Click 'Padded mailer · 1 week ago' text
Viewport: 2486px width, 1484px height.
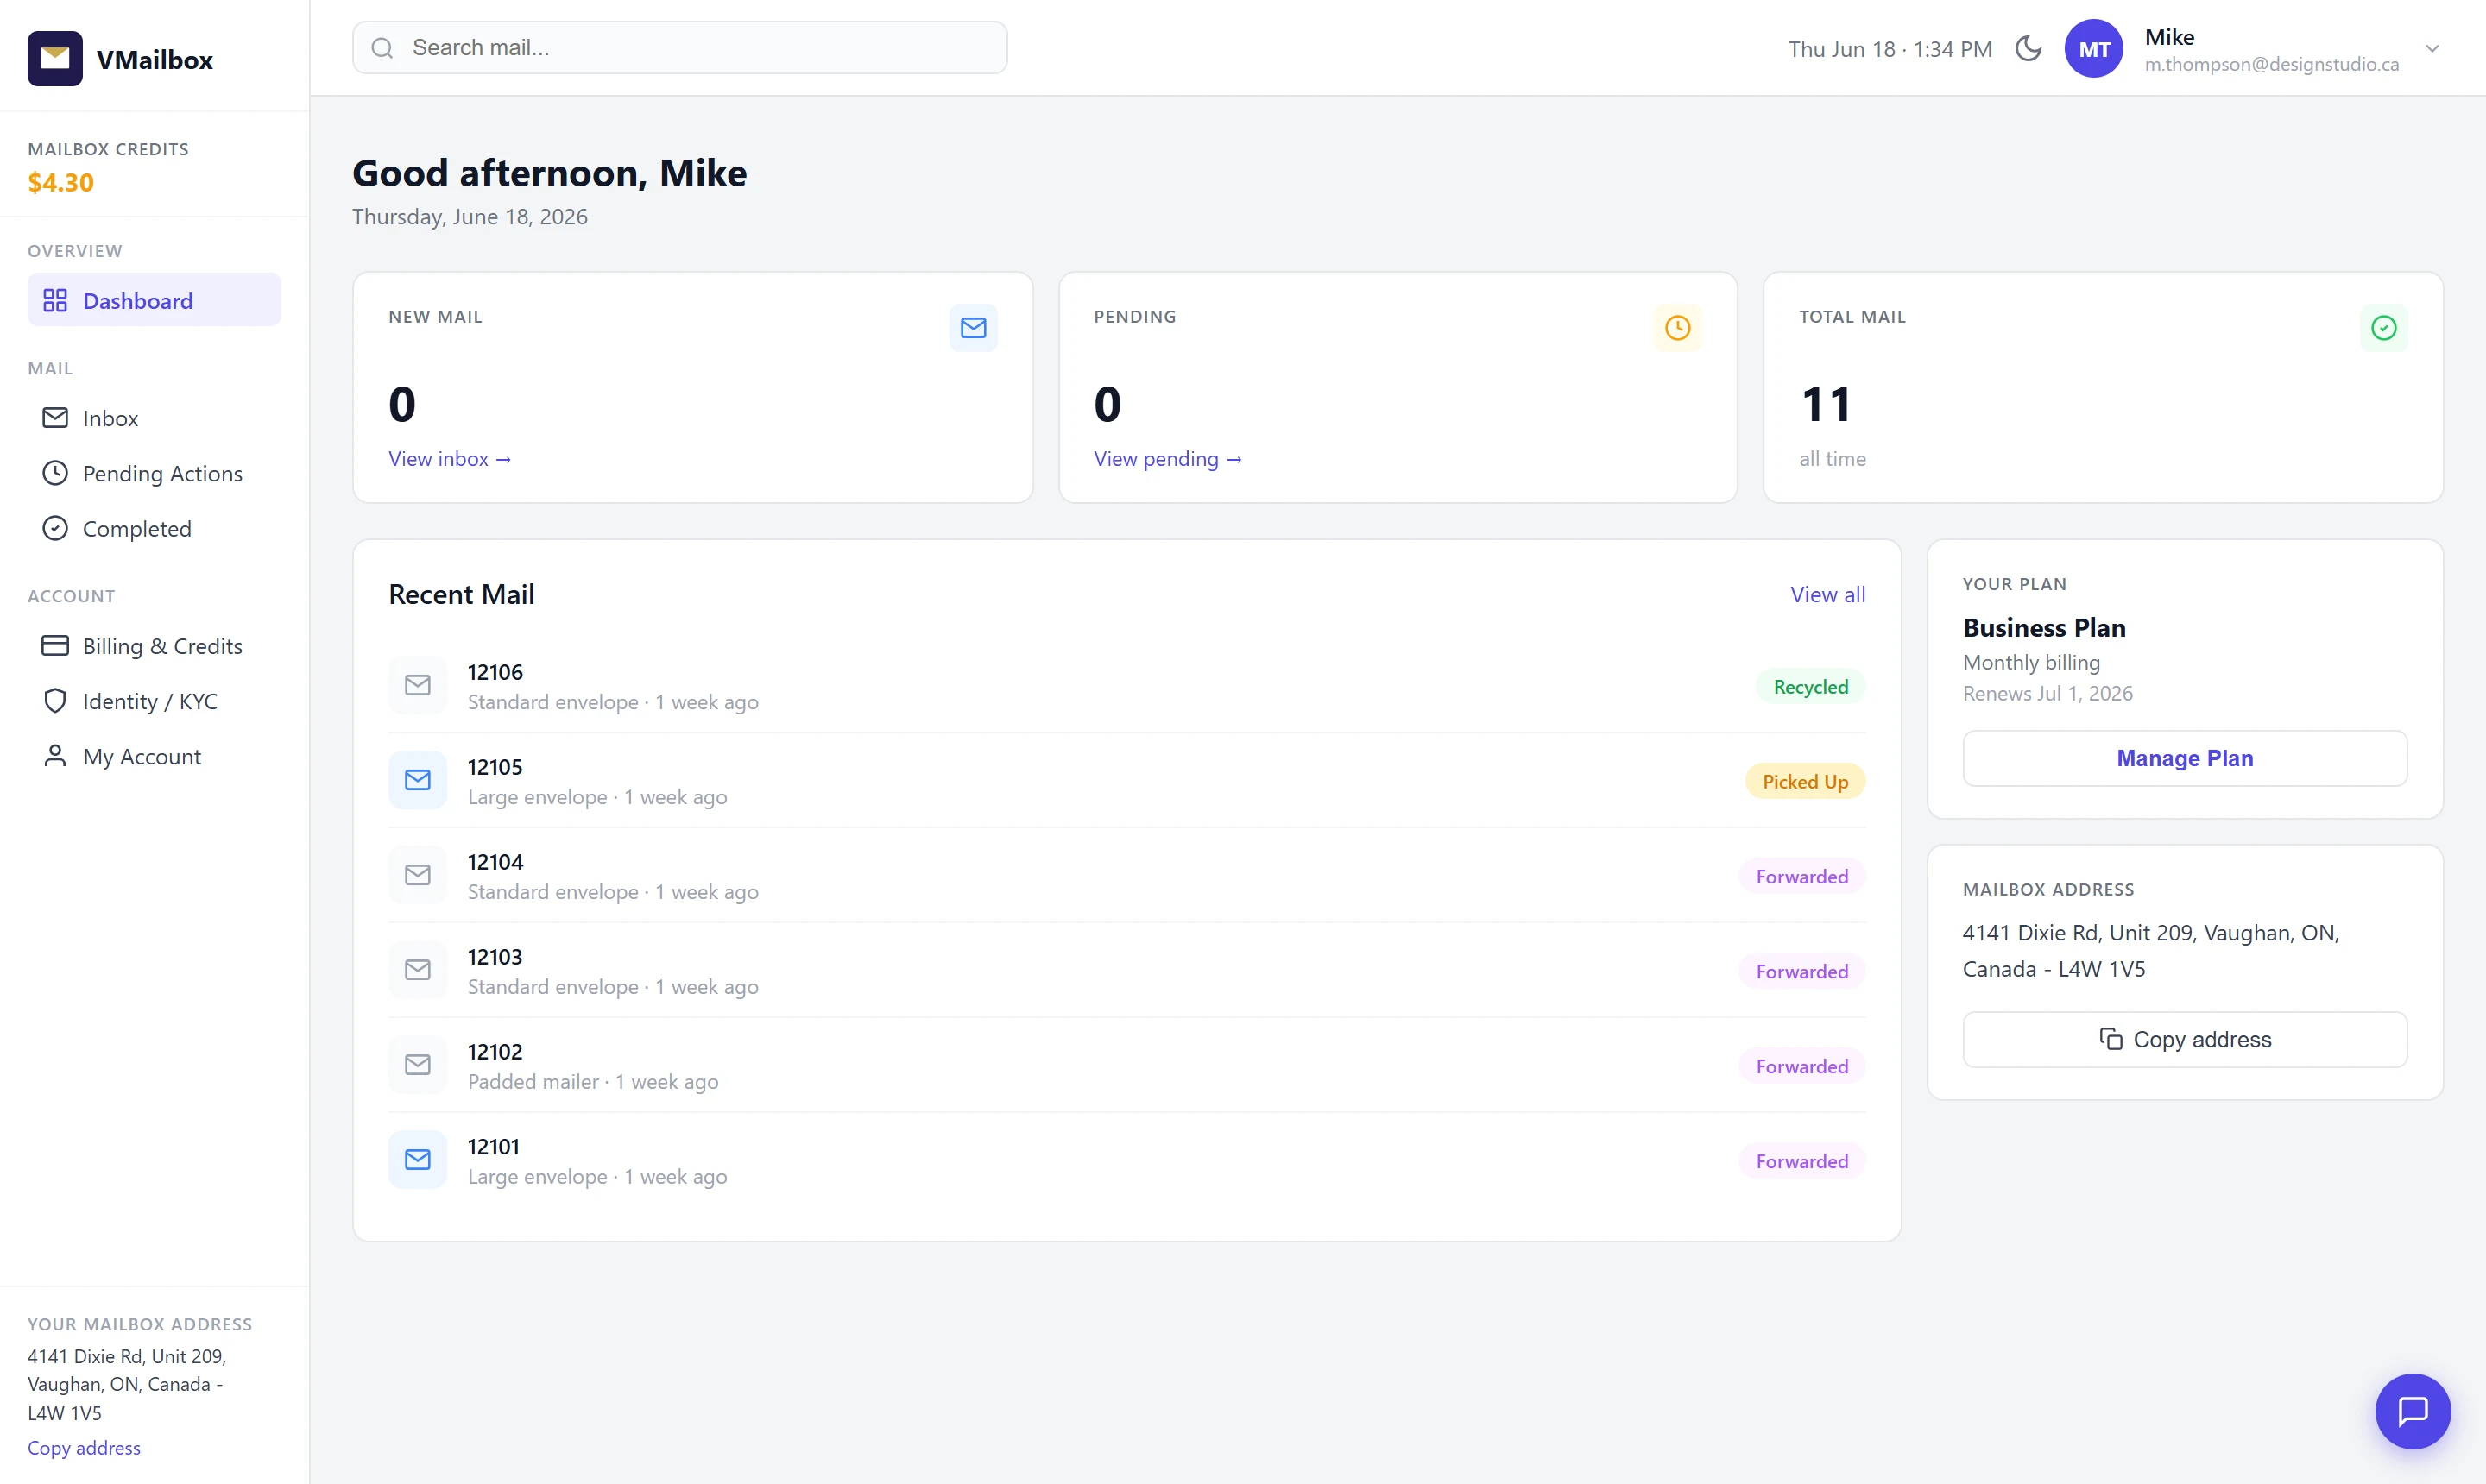point(593,1082)
